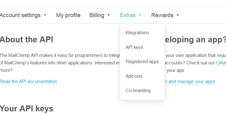
Task: Open the Rewards dropdown arrow
Action: pos(178,15)
